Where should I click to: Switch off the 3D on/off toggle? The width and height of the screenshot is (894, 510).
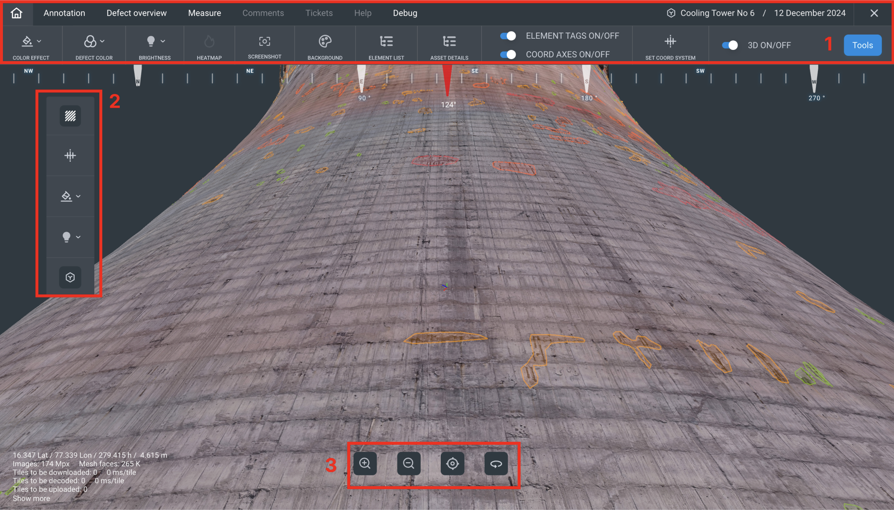click(730, 45)
